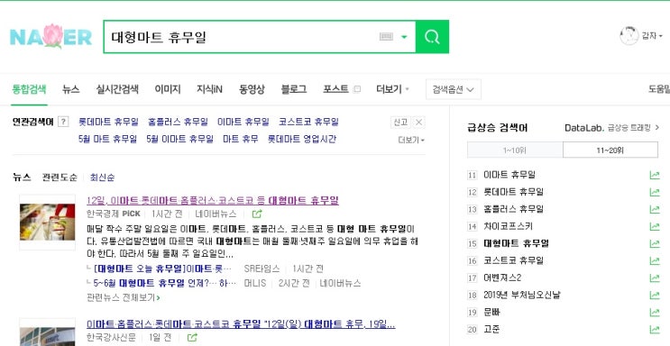This screenshot has height=346, width=670.
Task: Open the second news article thumbnail
Action: [48, 332]
